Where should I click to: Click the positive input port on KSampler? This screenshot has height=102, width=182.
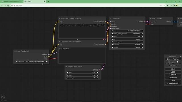[x=110, y=24]
